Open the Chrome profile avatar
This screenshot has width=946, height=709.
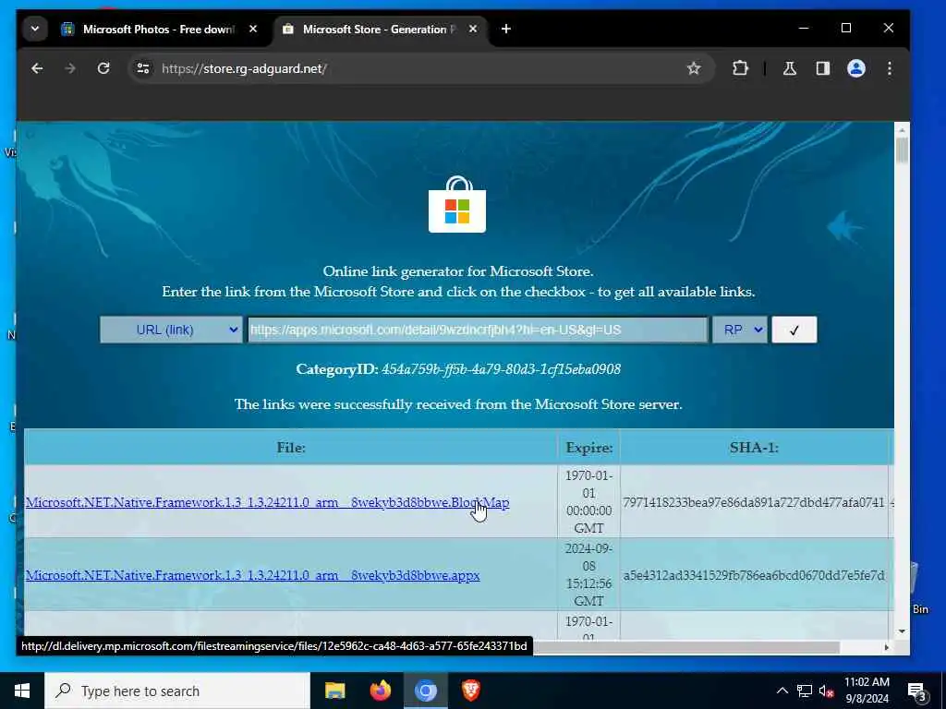(856, 68)
